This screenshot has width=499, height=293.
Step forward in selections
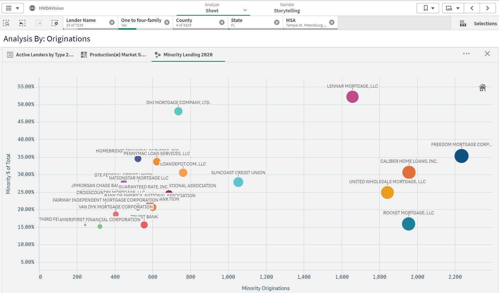click(x=39, y=23)
